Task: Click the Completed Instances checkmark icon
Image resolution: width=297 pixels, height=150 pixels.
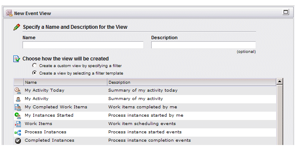Action: (18, 141)
